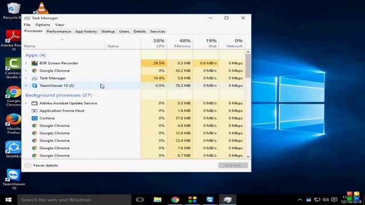
Task: Open VLC media player desktop icon
Action: coord(41,8)
